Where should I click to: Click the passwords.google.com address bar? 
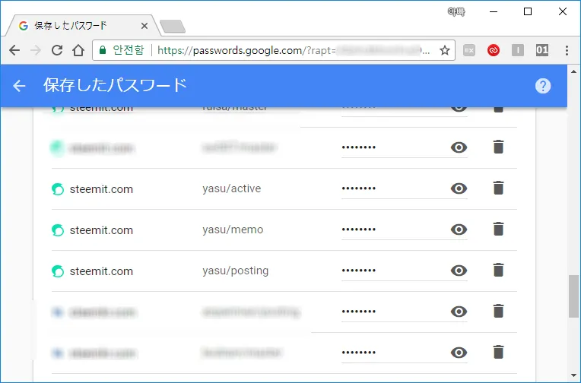[x=274, y=50]
